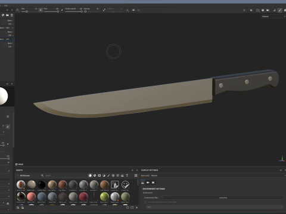The width and height of the screenshot is (286, 214).
Task: Select the bright green sphere material
Action: [x=104, y=197]
